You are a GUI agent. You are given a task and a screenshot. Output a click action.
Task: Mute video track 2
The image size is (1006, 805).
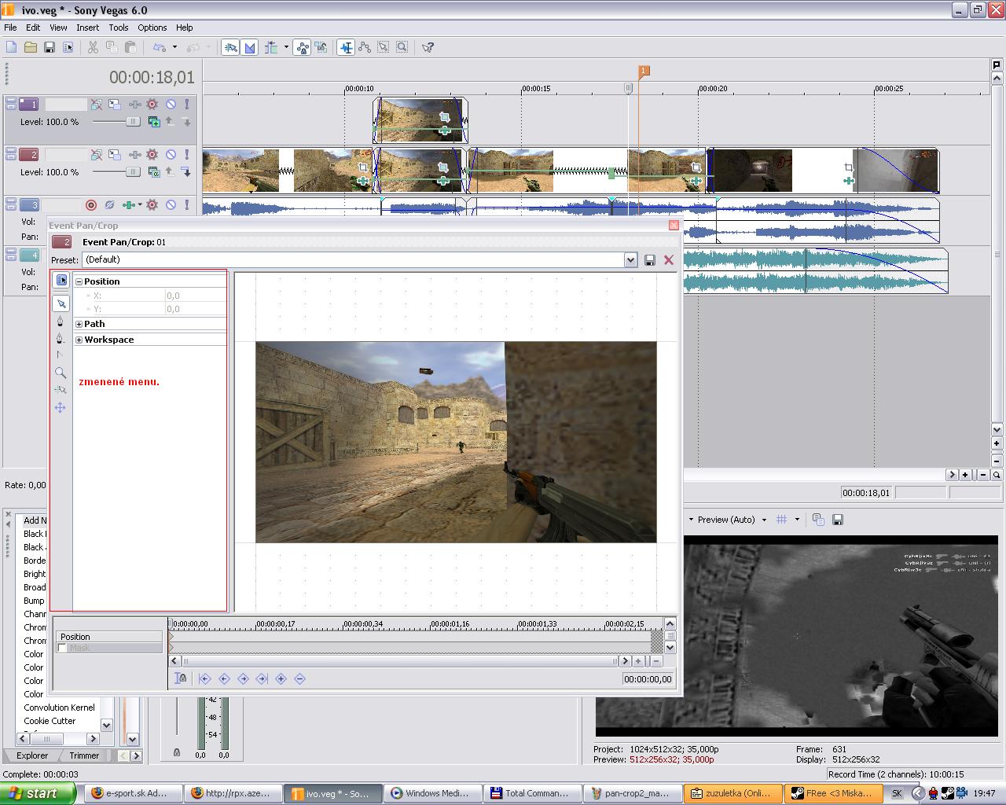(x=171, y=155)
